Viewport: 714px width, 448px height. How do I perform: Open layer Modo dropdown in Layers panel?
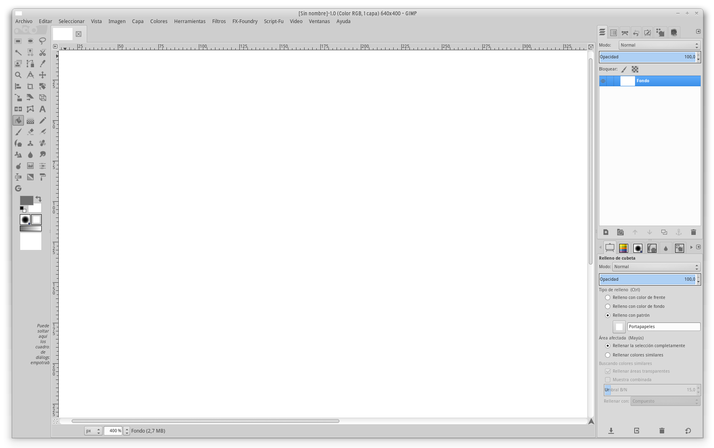(659, 45)
